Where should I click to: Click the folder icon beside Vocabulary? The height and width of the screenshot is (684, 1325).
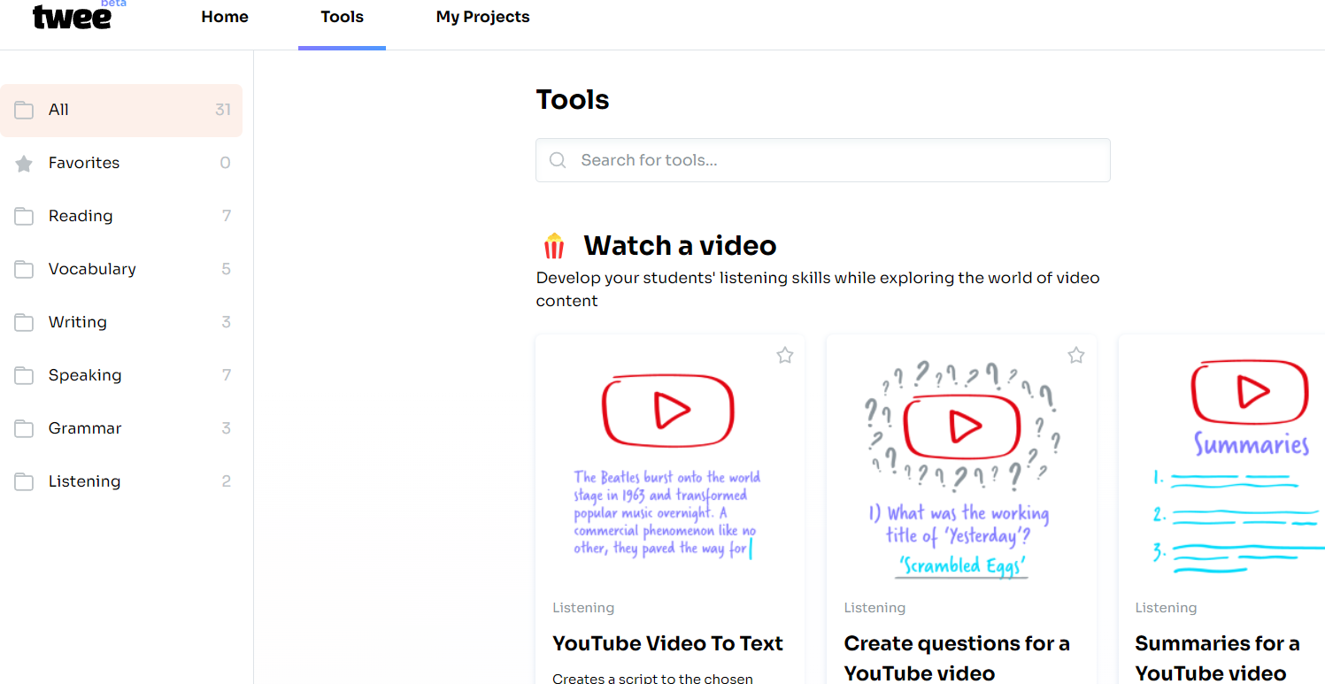tap(24, 270)
